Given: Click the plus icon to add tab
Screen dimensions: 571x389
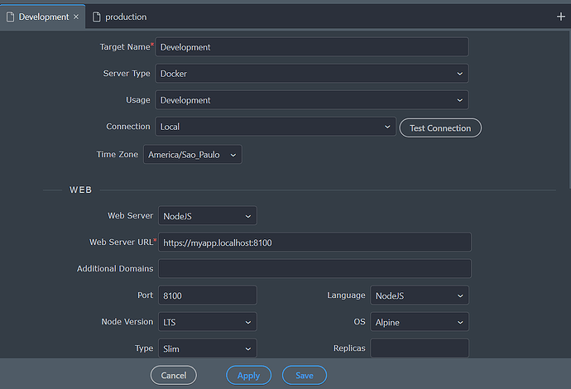Looking at the screenshot, I should coord(560,17).
